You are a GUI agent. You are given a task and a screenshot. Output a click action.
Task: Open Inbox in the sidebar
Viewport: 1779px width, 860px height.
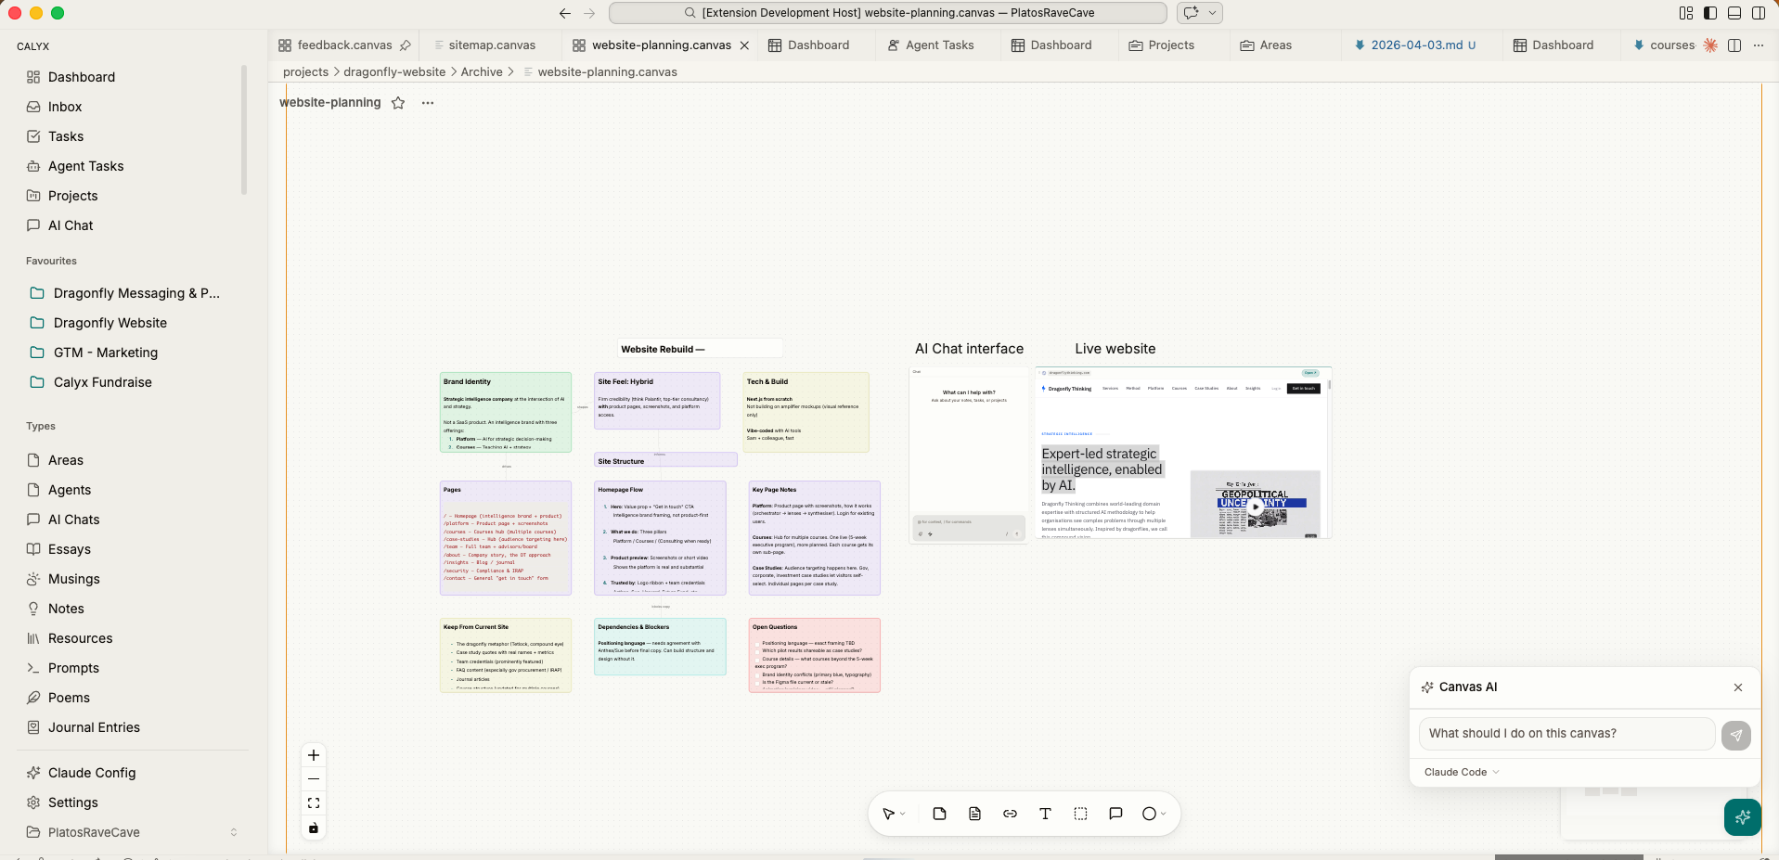coord(65,107)
